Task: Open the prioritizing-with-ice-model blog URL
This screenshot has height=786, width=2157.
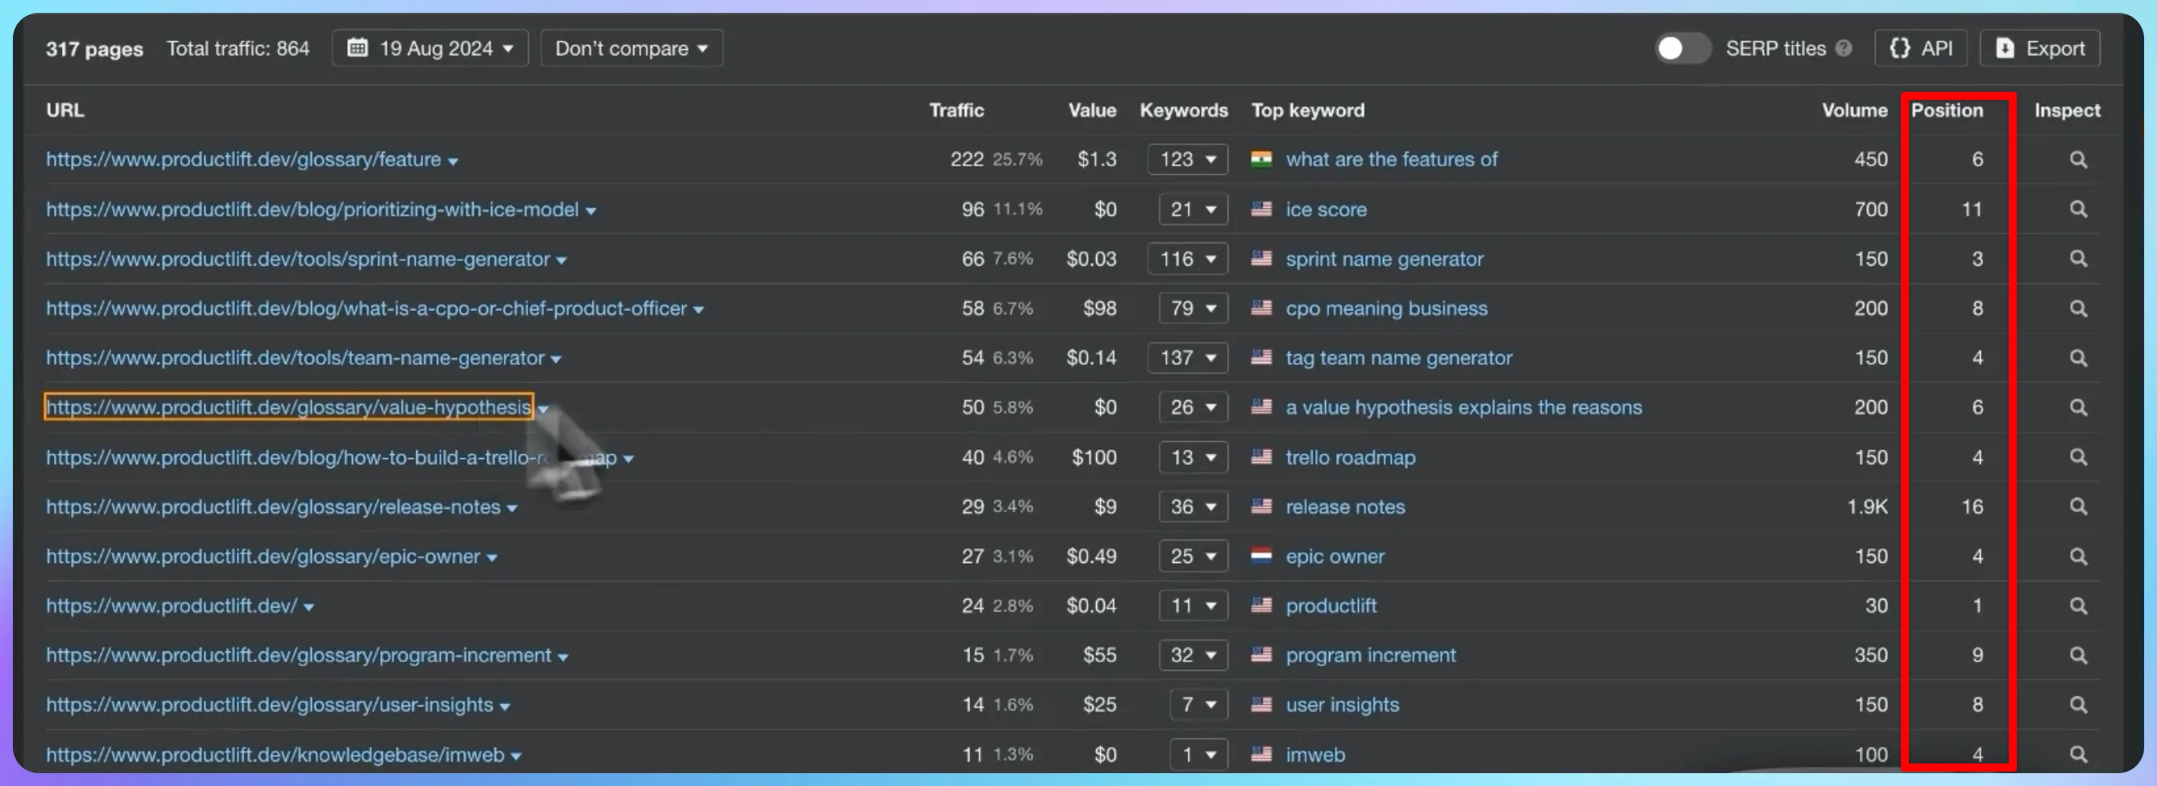Action: pos(313,209)
